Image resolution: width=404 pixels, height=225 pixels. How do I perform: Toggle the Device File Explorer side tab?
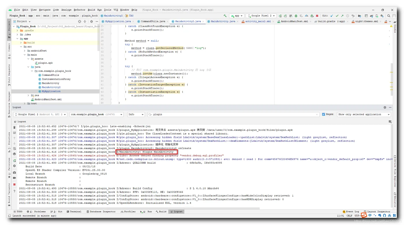pyautogui.click(x=395, y=171)
